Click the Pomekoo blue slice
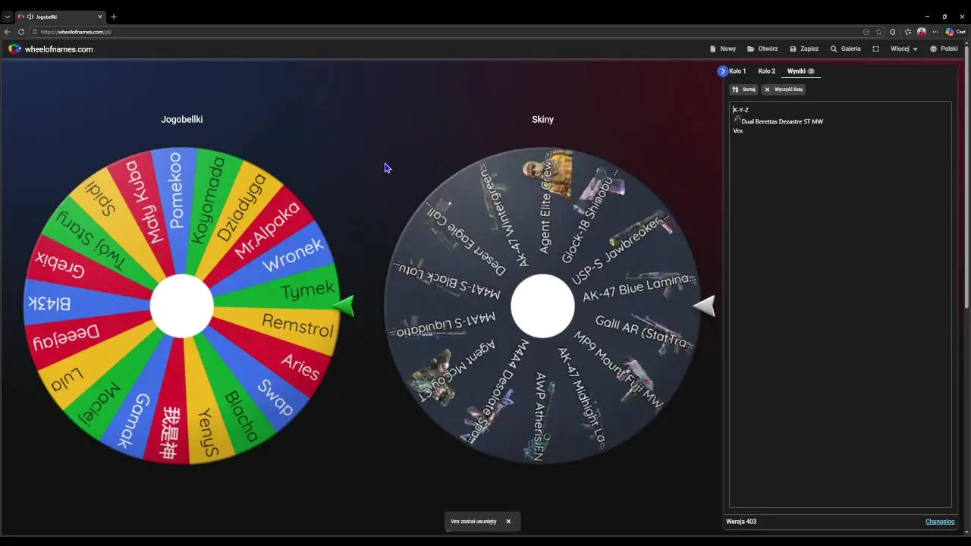This screenshot has height=546, width=971. pyautogui.click(x=175, y=190)
